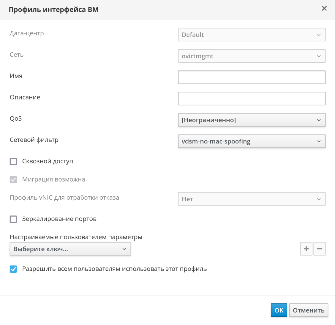The height and width of the screenshot is (325, 335).
Task: Open the Выберите ключ dropdown
Action: [x=70, y=249]
